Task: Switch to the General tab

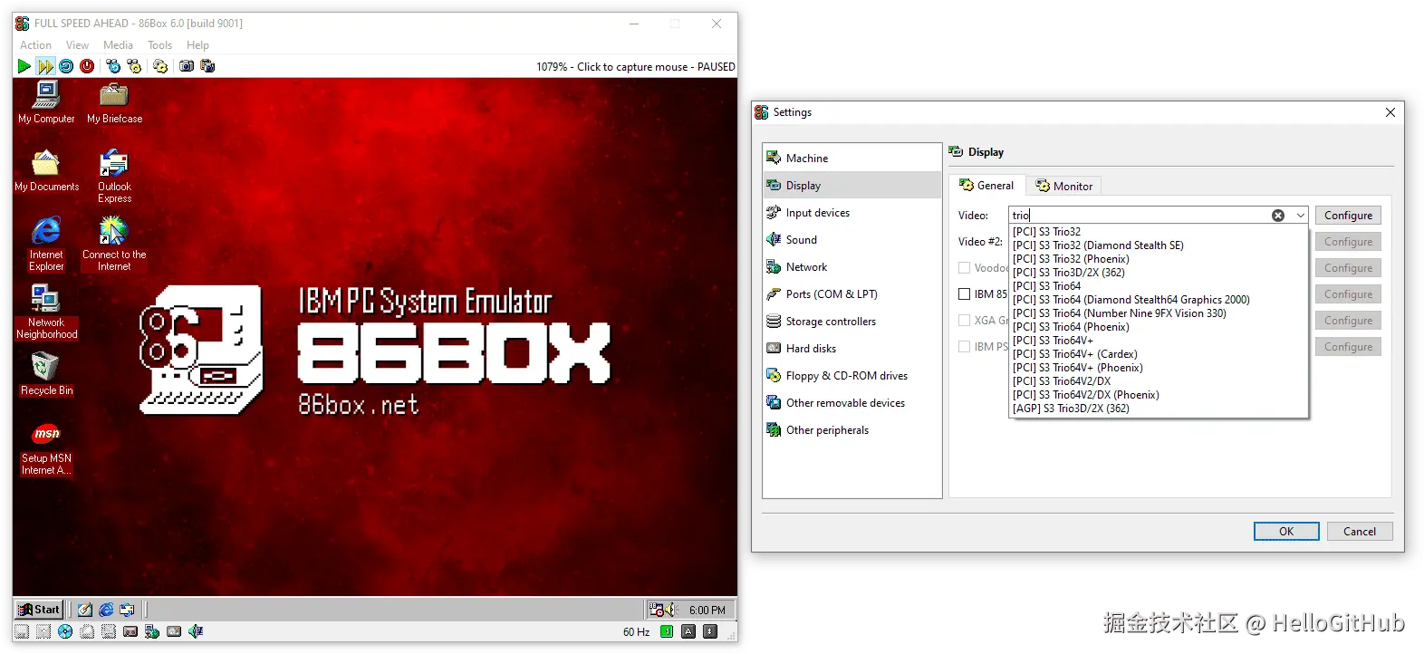Action: click(987, 185)
